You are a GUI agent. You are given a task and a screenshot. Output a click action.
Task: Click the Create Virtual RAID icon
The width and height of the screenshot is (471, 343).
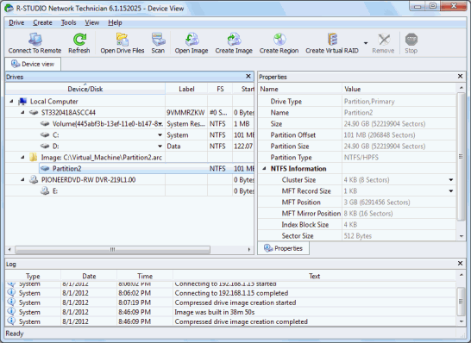(332, 40)
